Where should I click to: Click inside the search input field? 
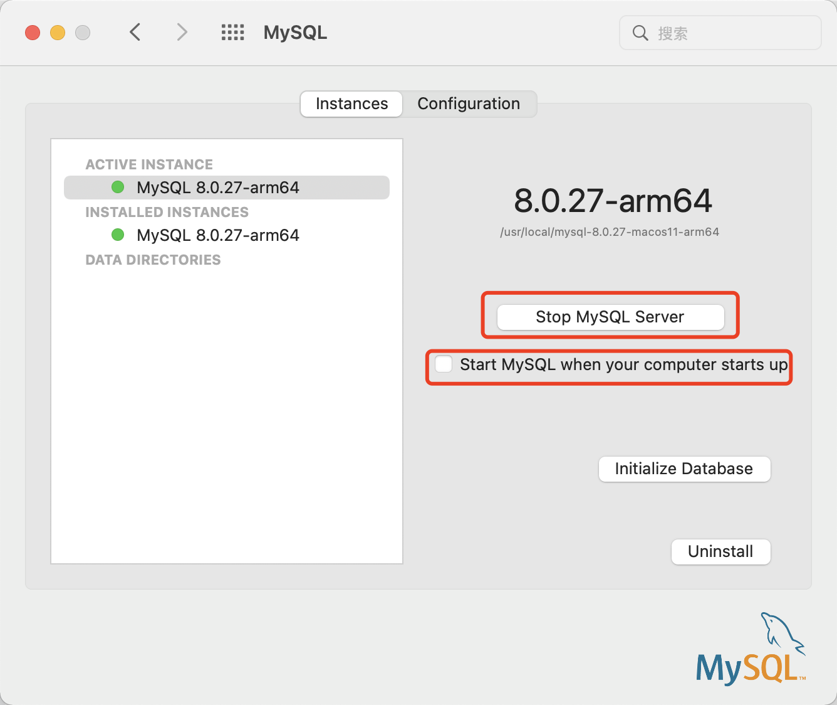coord(720,33)
